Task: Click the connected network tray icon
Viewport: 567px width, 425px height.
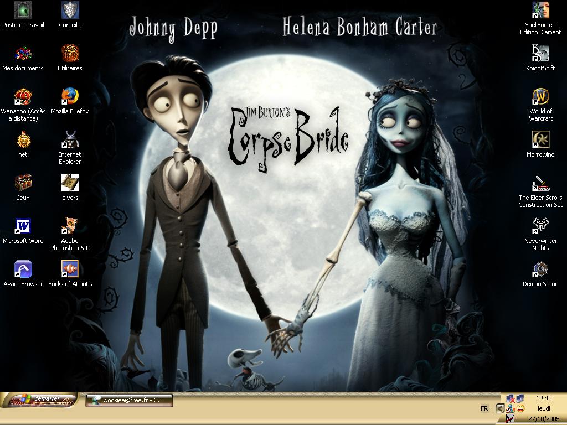Action: (x=520, y=398)
